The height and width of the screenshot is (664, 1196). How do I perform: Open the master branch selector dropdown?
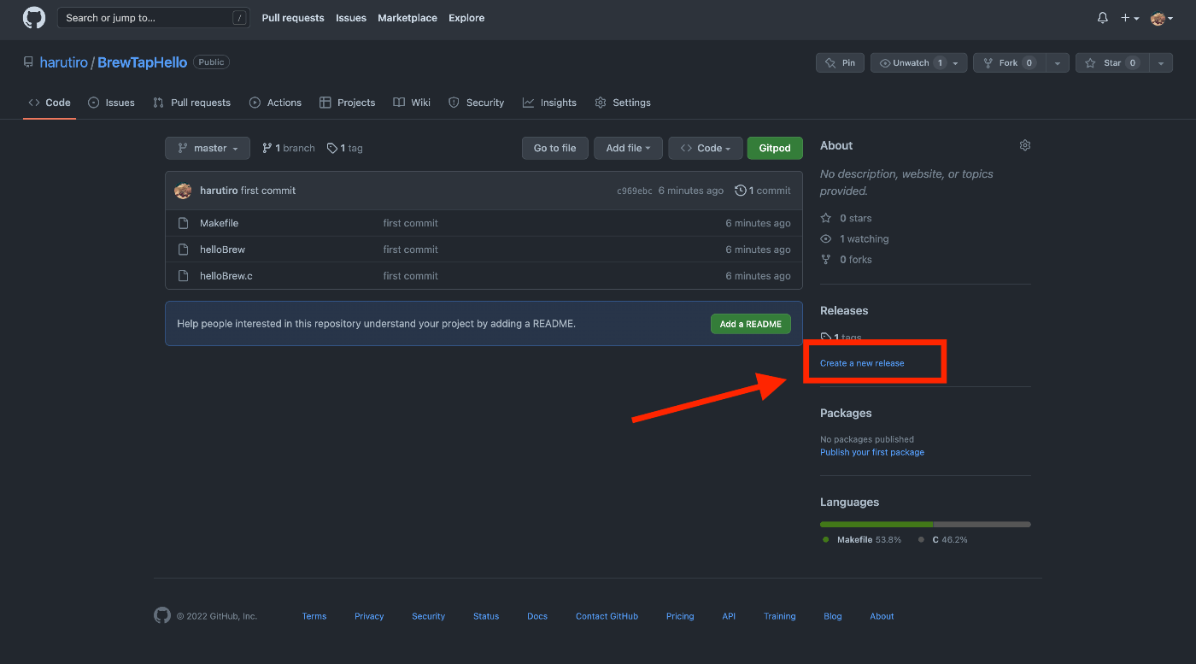[x=208, y=148]
